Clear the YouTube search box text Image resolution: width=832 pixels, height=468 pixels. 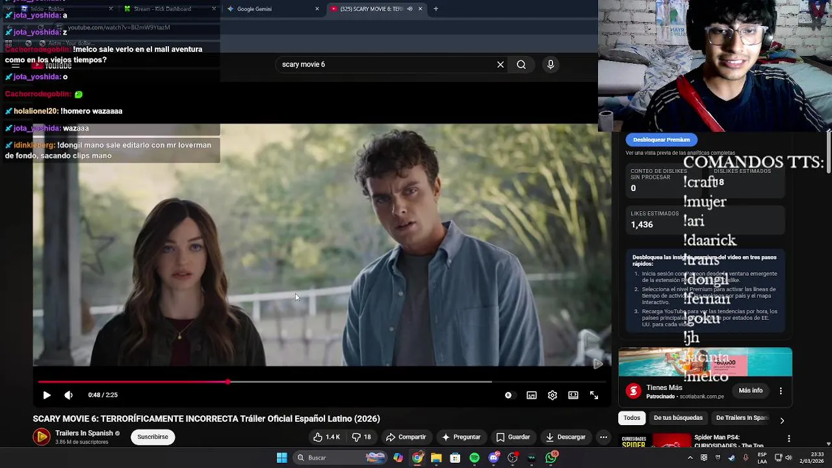(x=500, y=64)
